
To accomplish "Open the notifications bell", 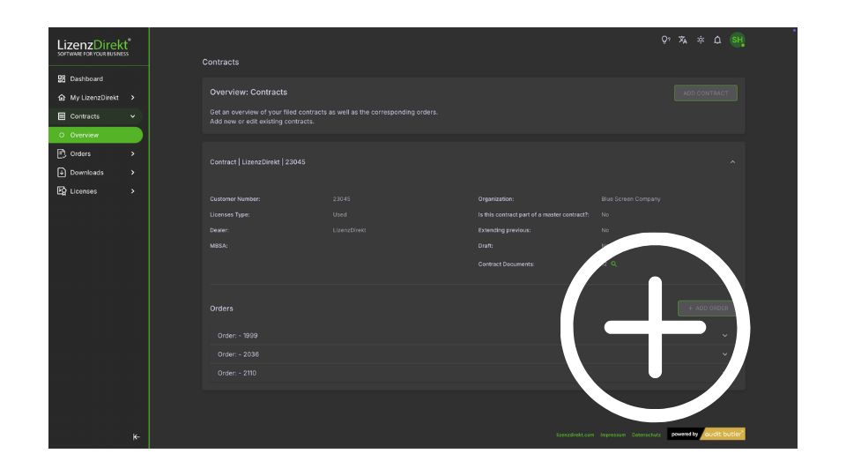I will tap(717, 40).
